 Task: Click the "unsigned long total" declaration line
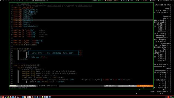[49, 73]
